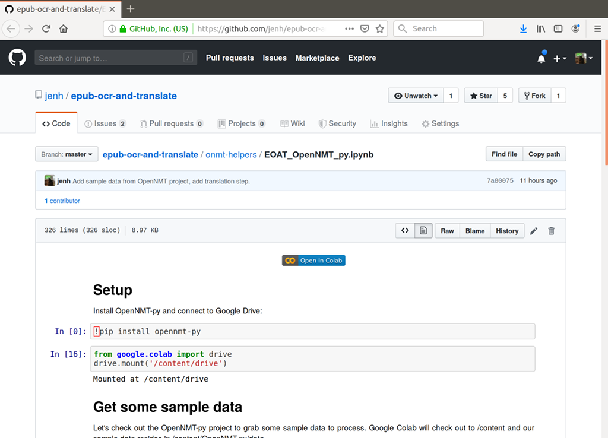Toggle the Firefox sidebar icon
This screenshot has width=608, height=438.
tap(558, 28)
